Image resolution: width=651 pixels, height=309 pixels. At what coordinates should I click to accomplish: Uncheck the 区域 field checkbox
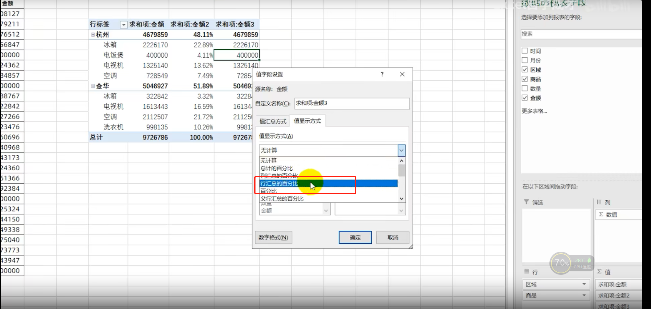(x=524, y=70)
